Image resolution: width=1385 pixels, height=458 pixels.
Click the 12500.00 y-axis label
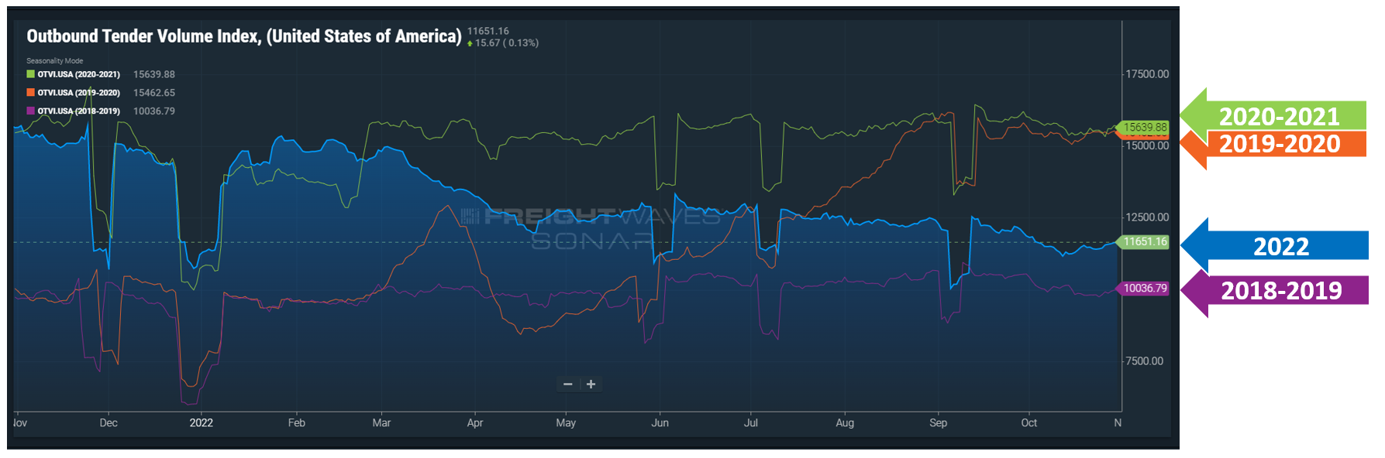[1147, 217]
